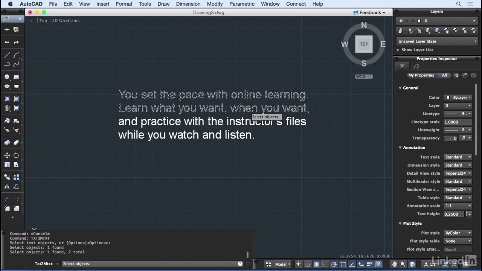
Task: Click 2D Wireframe visual style label
Action: tap(66, 20)
